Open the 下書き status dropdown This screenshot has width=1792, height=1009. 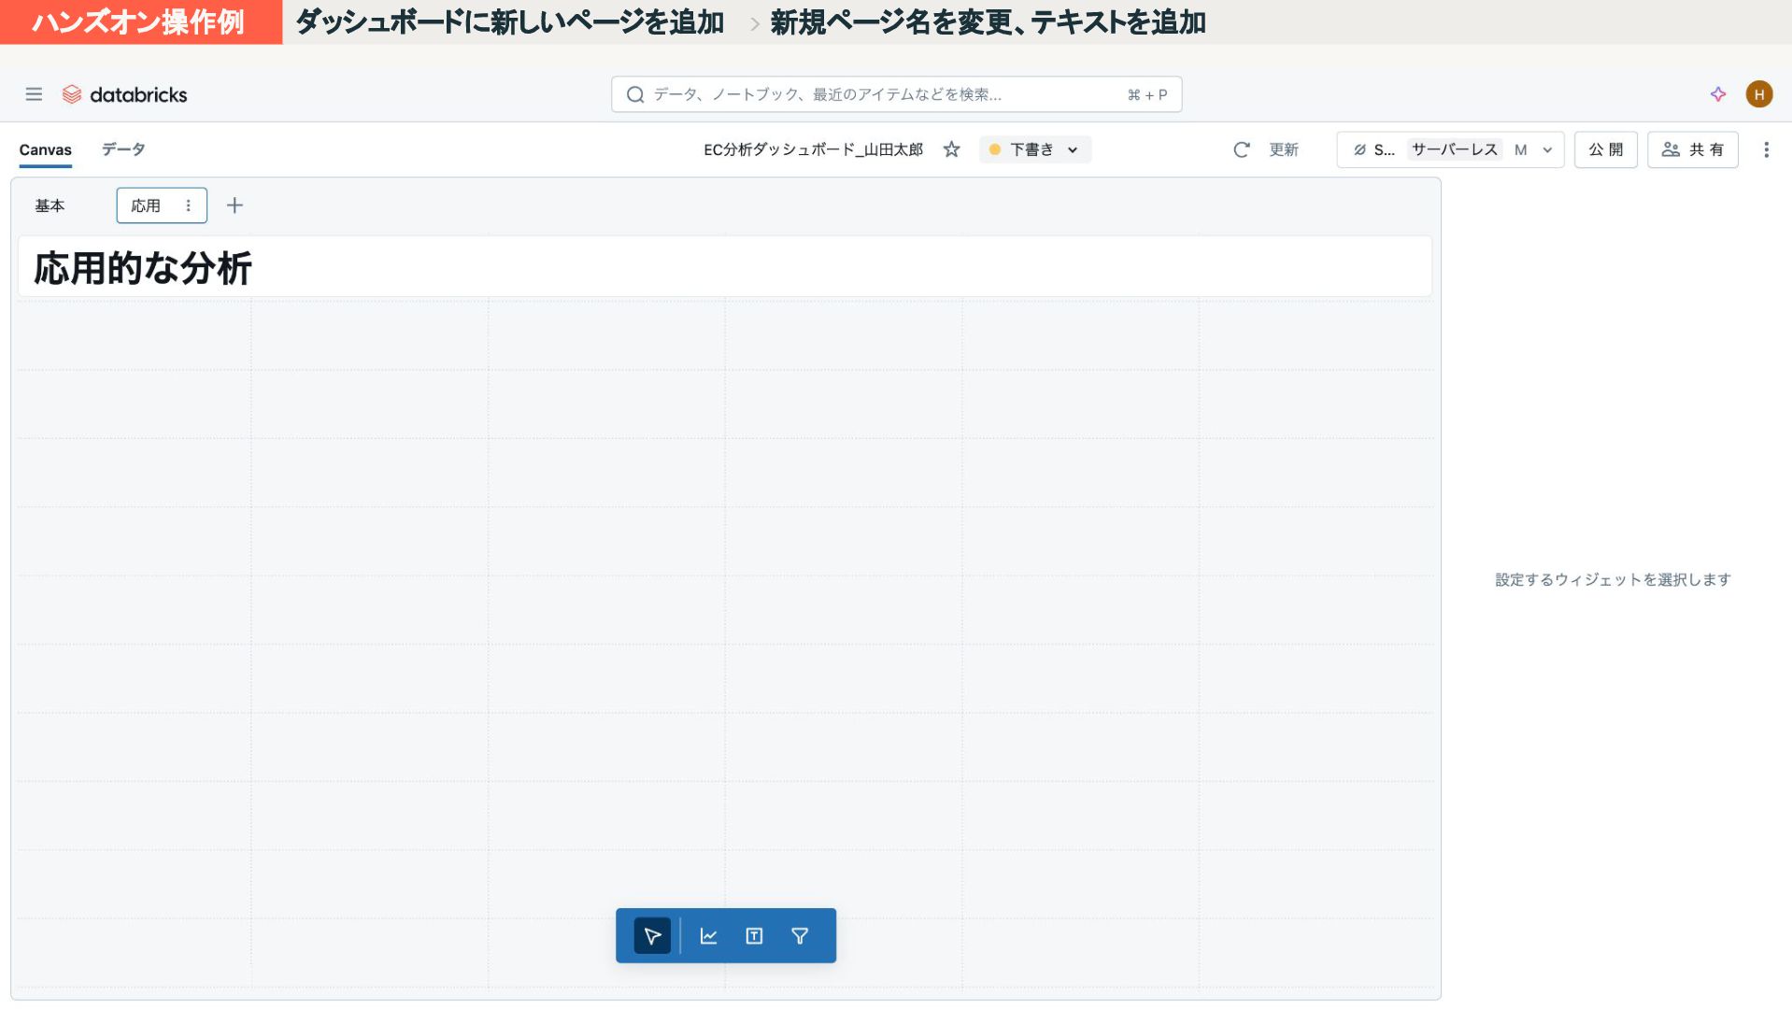1035,149
